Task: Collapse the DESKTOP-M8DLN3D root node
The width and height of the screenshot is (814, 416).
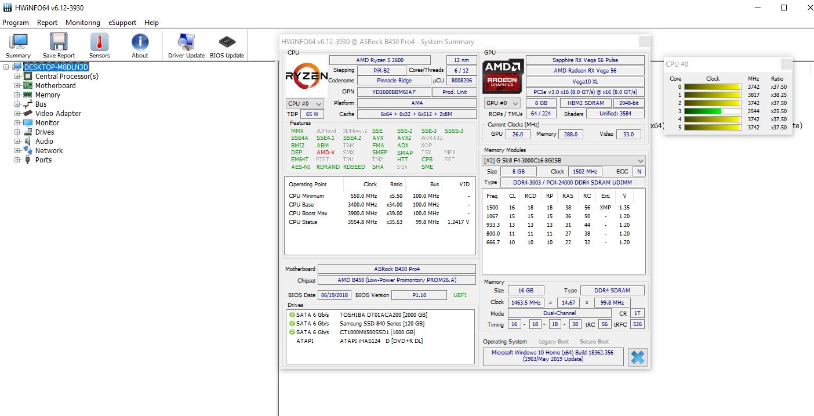Action: pyautogui.click(x=6, y=67)
